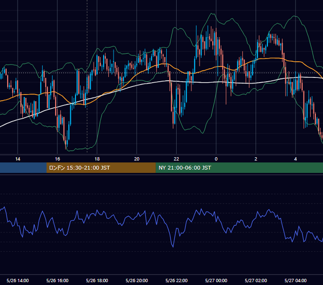The image size is (323, 285).
Task: Click the 5/26 14:00 time label
Action: click(18, 280)
